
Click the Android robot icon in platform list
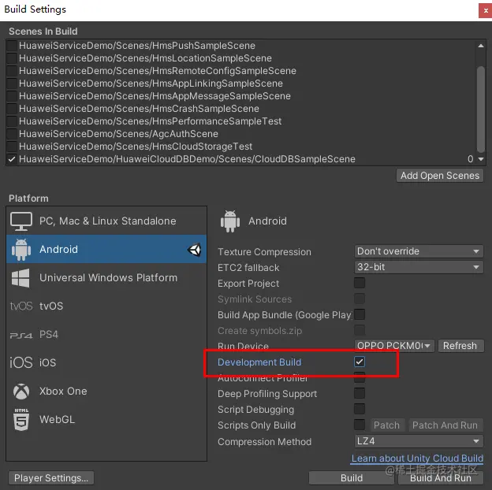click(x=21, y=250)
